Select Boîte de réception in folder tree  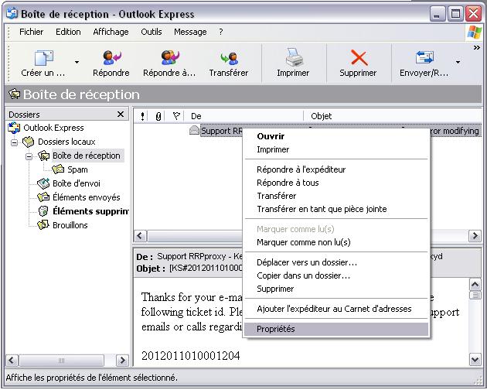[x=86, y=156]
